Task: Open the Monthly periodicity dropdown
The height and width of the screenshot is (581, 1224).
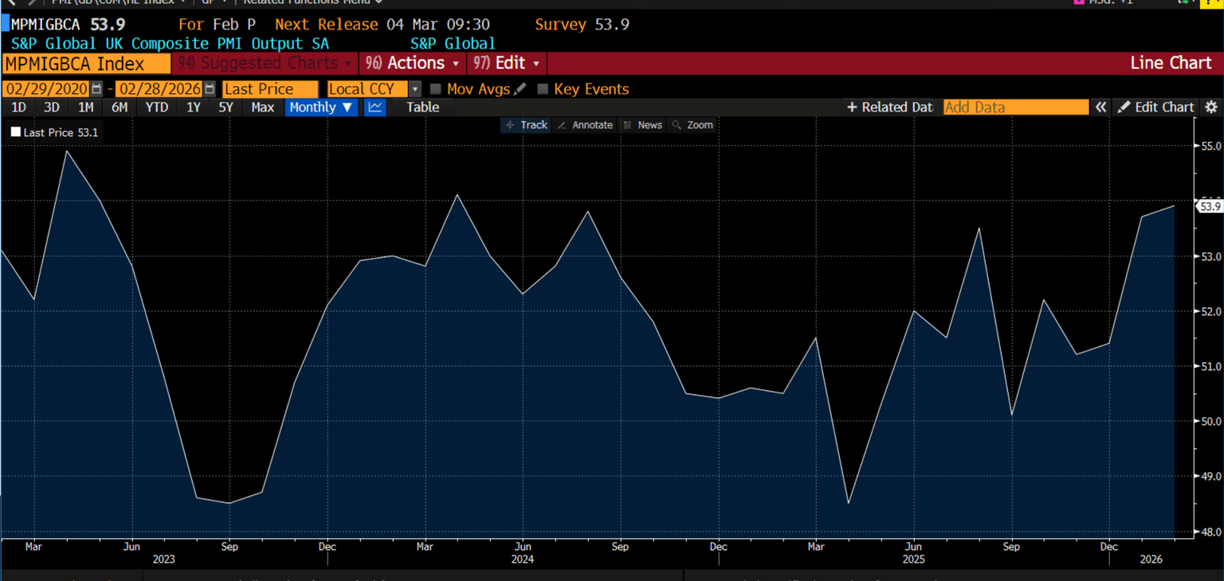Action: tap(320, 107)
